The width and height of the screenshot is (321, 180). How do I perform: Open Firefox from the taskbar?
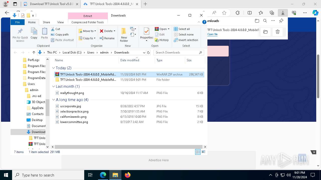[127, 175]
